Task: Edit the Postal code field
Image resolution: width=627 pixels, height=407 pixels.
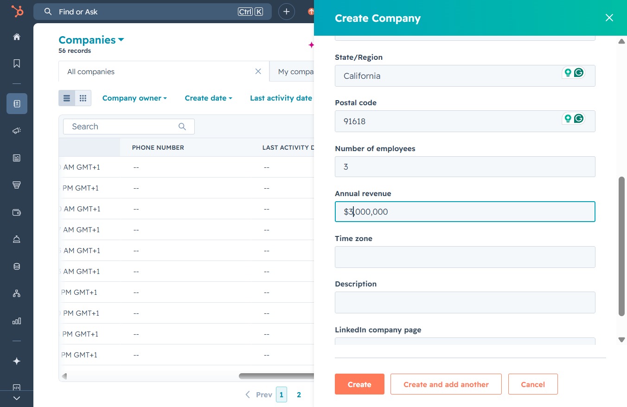Action: point(465,121)
